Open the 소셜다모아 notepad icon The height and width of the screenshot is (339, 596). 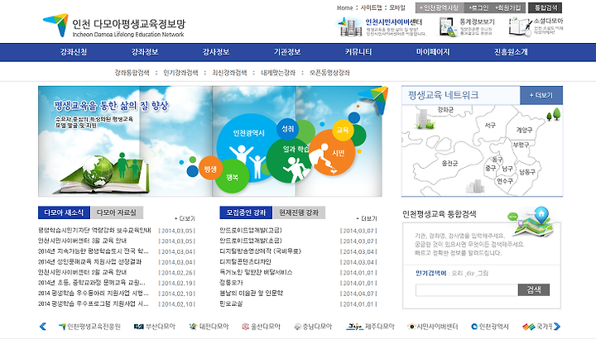[520, 27]
